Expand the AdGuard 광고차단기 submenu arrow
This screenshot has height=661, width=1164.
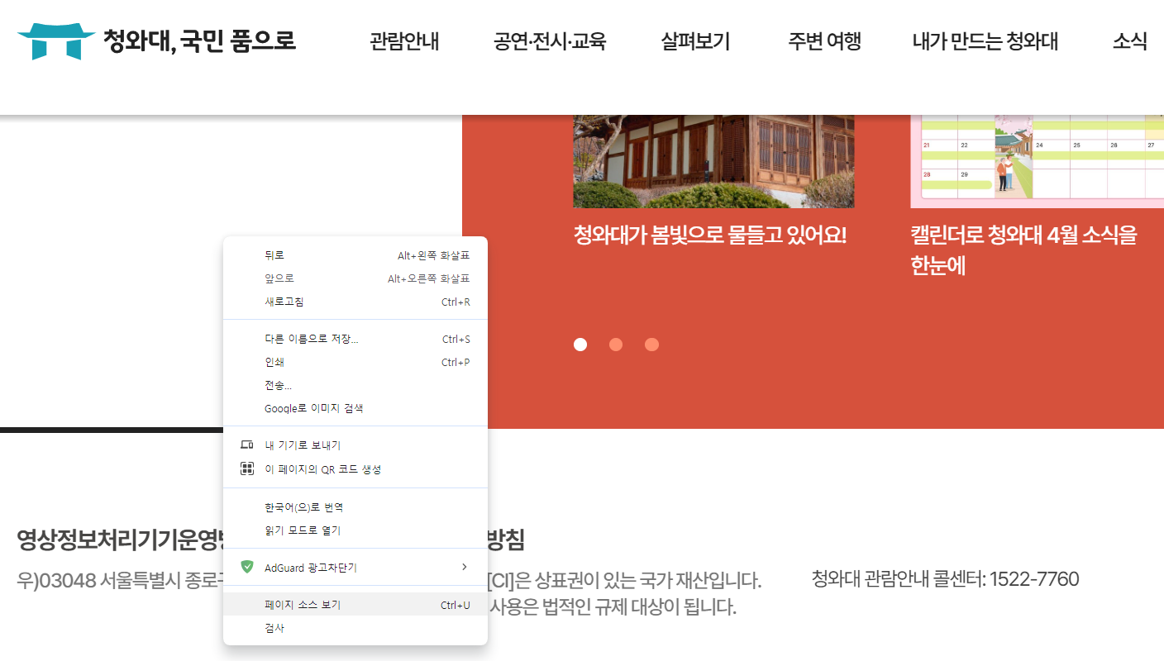(x=464, y=567)
